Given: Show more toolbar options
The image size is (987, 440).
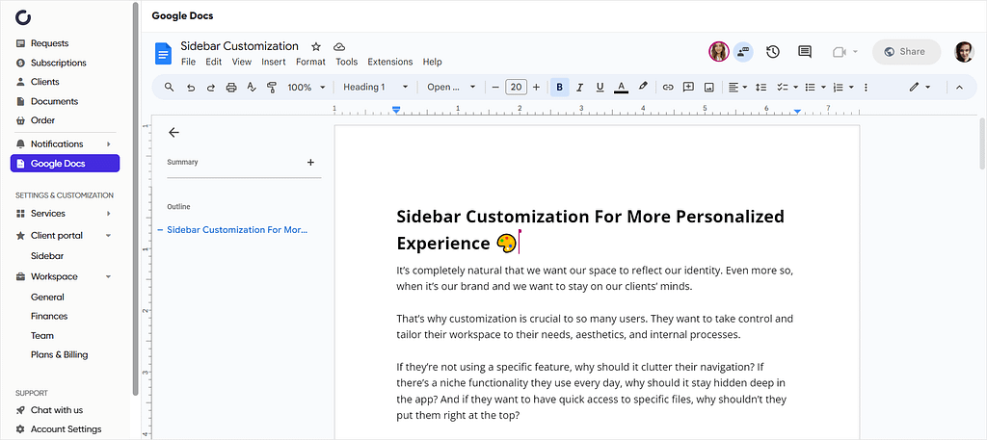Looking at the screenshot, I should pos(866,88).
